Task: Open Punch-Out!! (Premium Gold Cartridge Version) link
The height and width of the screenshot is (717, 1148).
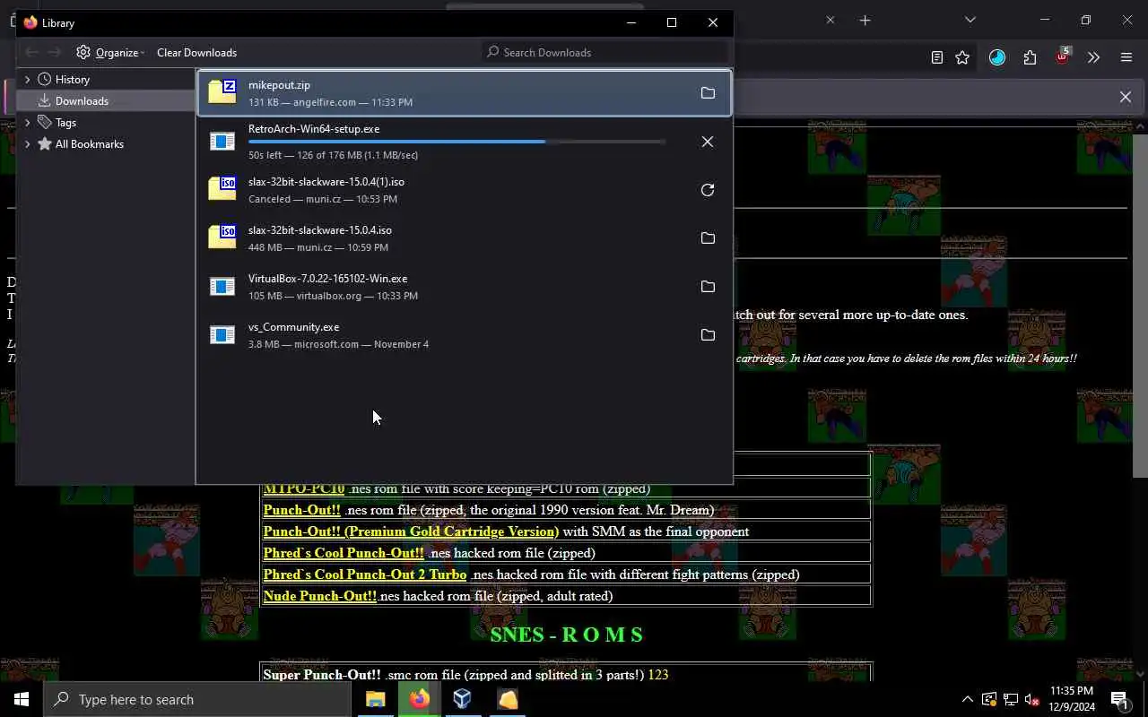Action: click(411, 531)
